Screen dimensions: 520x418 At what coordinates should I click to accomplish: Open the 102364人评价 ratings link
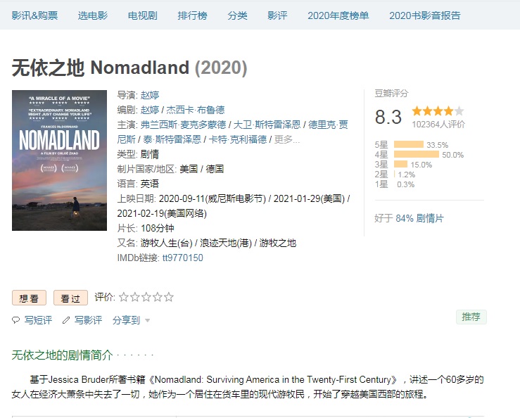pyautogui.click(x=438, y=124)
